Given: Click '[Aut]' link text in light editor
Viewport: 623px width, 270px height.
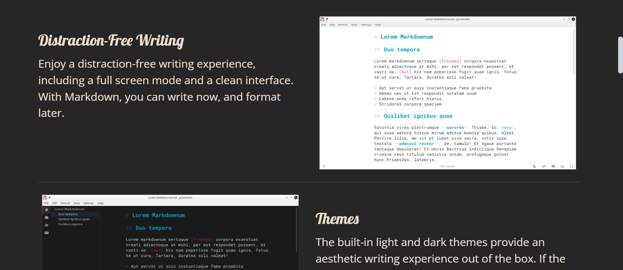Looking at the screenshot, I should click(x=405, y=72).
